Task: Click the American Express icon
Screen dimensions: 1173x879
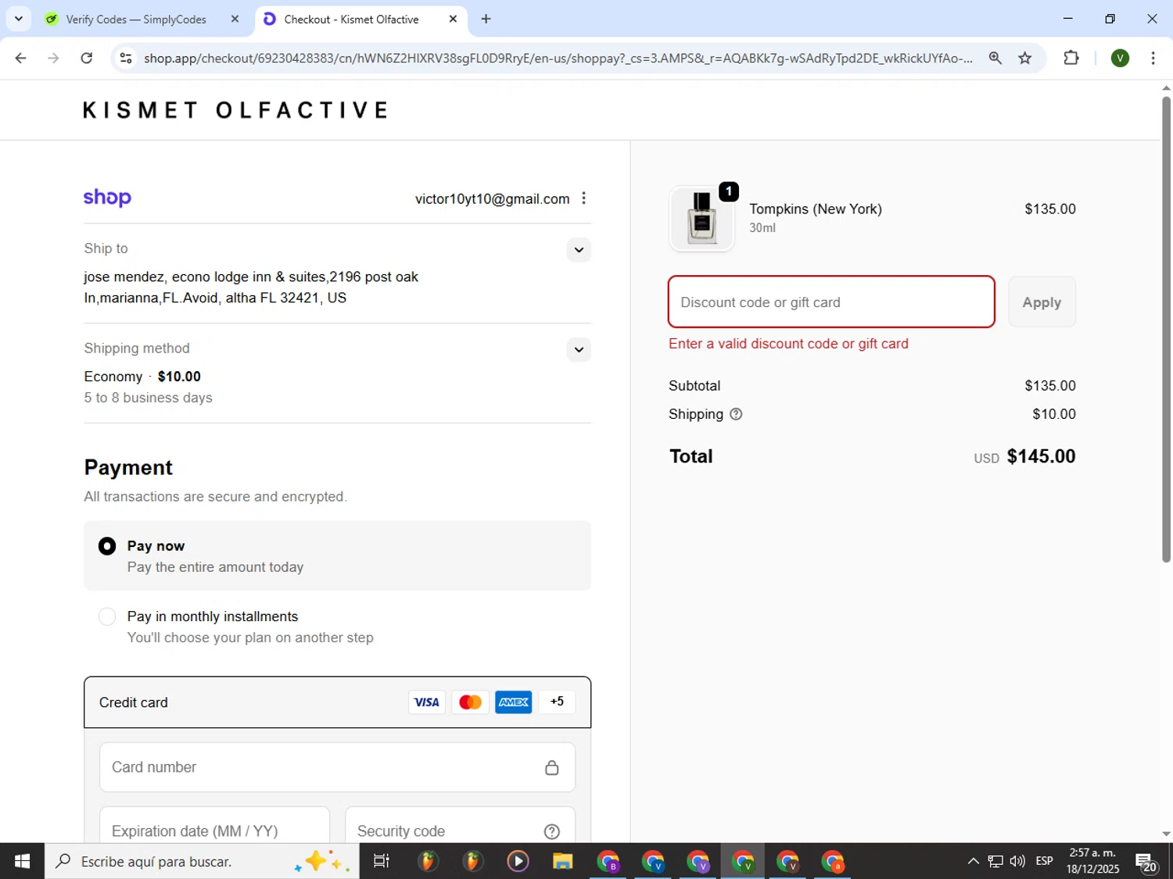Action: tap(514, 702)
